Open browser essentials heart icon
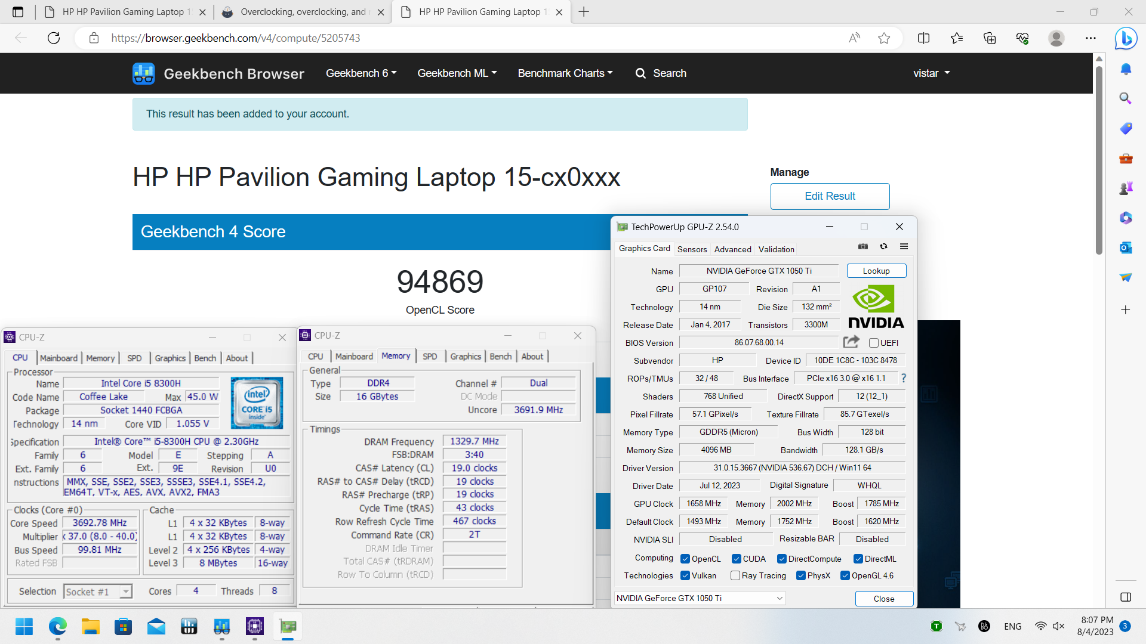Screen dimensions: 1146x644 click(1022, 38)
